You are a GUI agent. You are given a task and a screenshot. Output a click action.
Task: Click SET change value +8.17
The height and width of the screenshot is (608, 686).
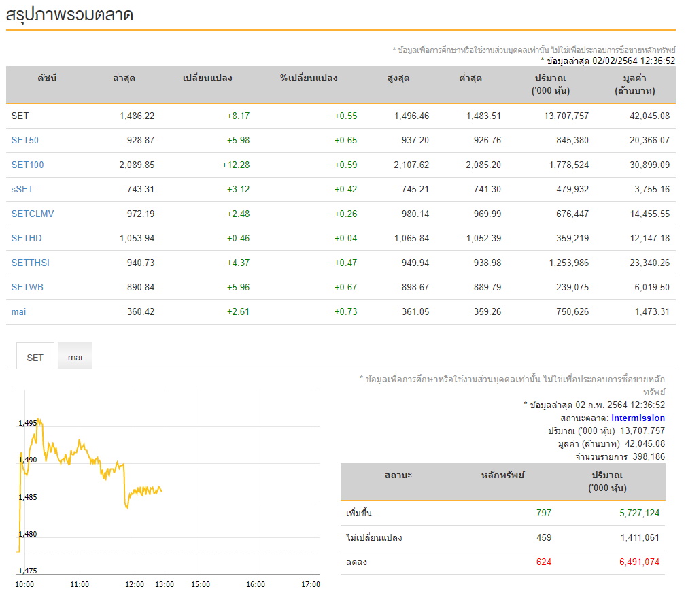[x=239, y=116]
